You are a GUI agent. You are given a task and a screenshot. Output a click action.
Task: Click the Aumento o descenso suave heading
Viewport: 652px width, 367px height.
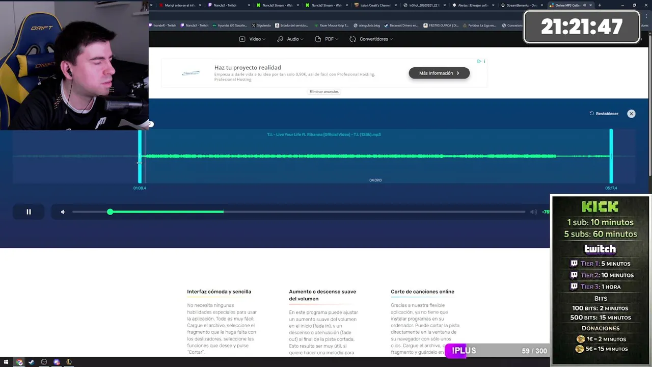(322, 295)
